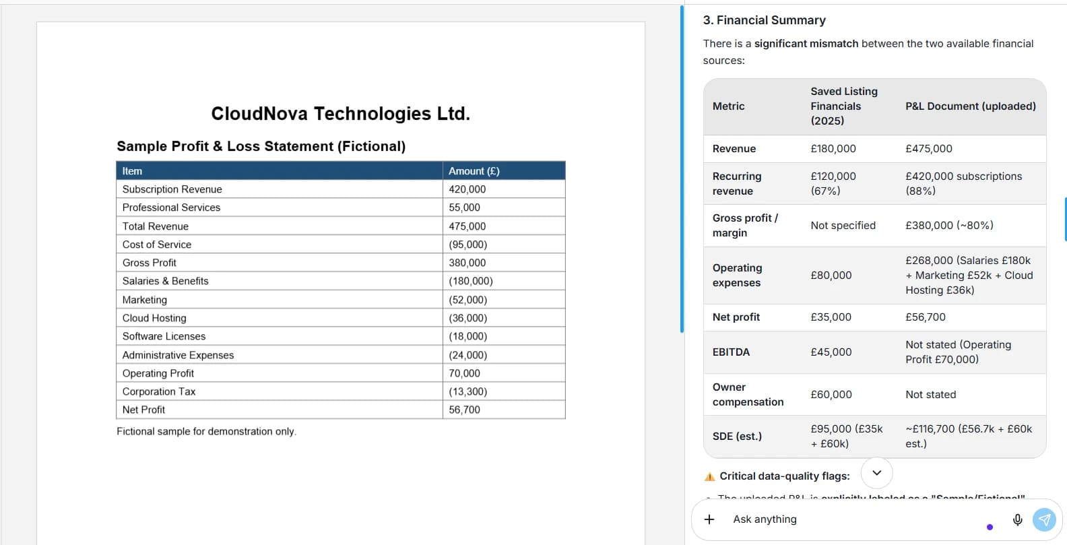
Task: Focus the Ask anything input field
Action: click(x=855, y=519)
